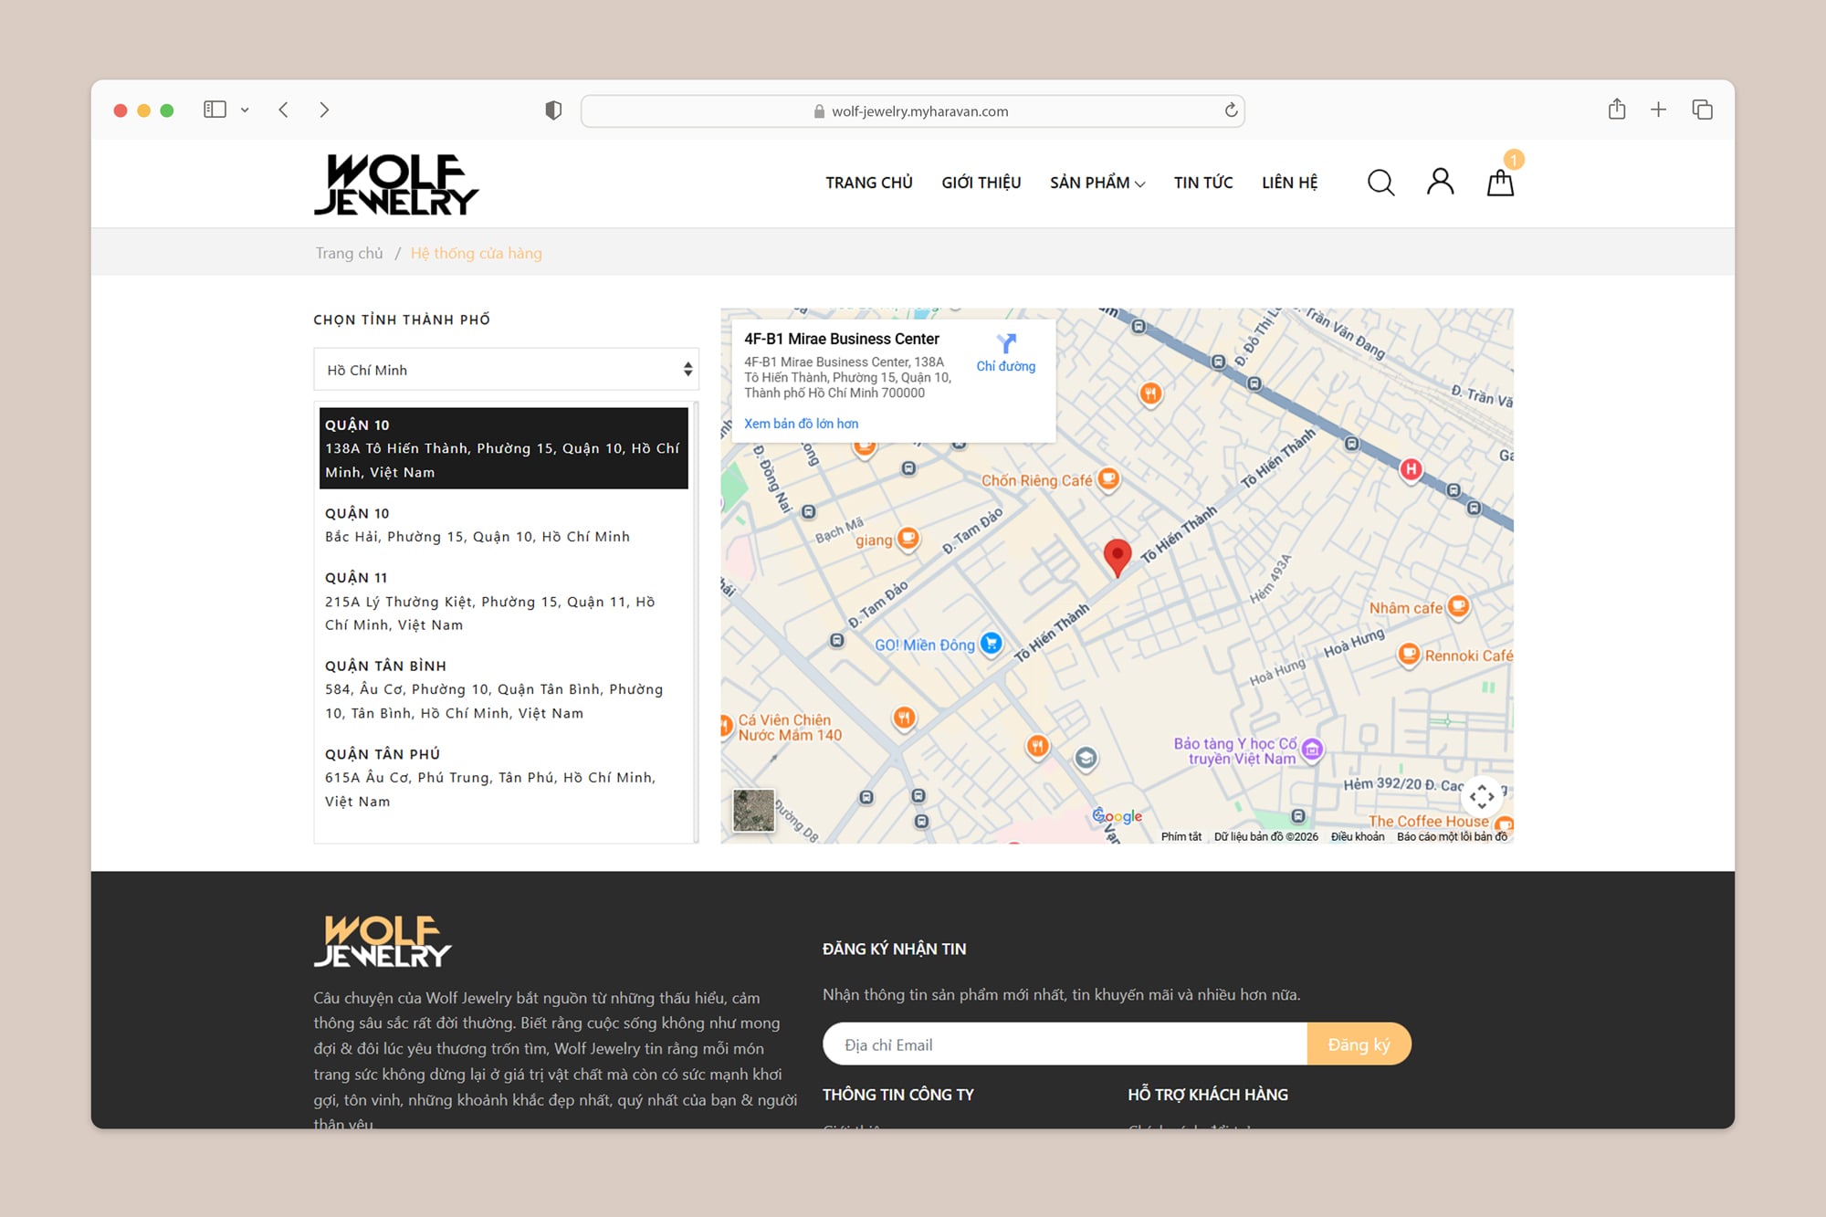Expand the Hồ Chí Minh city dropdown
1826x1217 pixels.
506,370
